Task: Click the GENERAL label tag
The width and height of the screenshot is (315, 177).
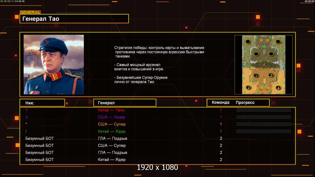Action: pos(30,12)
